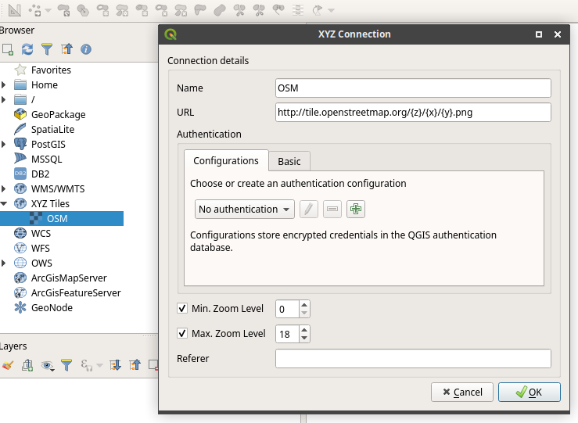Confirm the XYZ connection with OK

pyautogui.click(x=530, y=392)
